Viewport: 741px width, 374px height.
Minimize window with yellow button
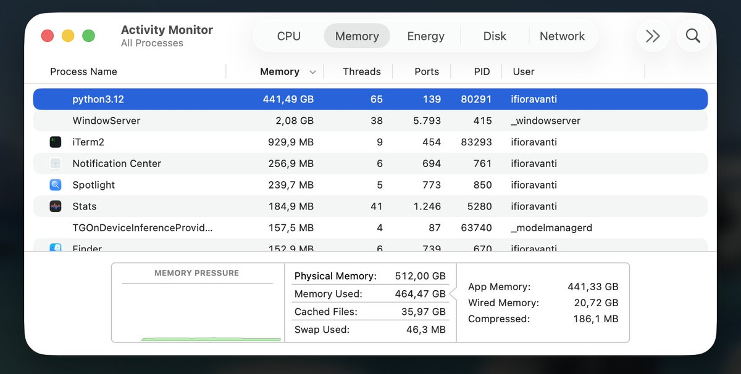pos(68,36)
